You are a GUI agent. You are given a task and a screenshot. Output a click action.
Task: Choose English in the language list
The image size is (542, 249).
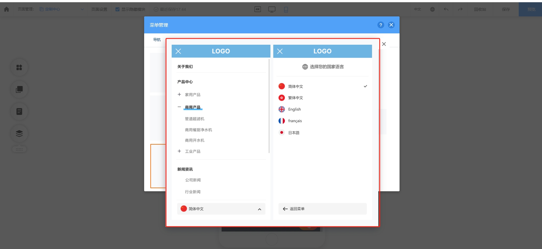294,109
